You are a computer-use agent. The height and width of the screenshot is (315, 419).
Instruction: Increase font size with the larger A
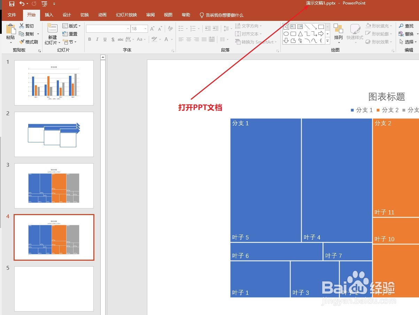(x=152, y=29)
